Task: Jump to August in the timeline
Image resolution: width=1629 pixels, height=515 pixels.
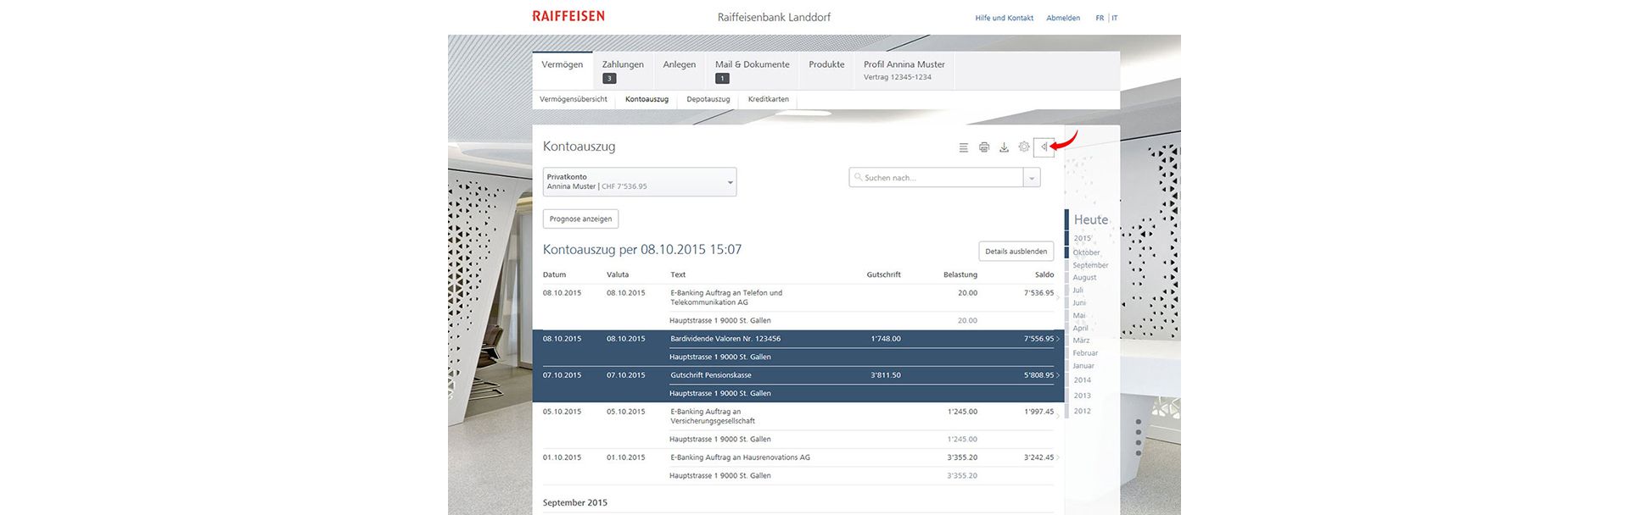Action: 1084,278
